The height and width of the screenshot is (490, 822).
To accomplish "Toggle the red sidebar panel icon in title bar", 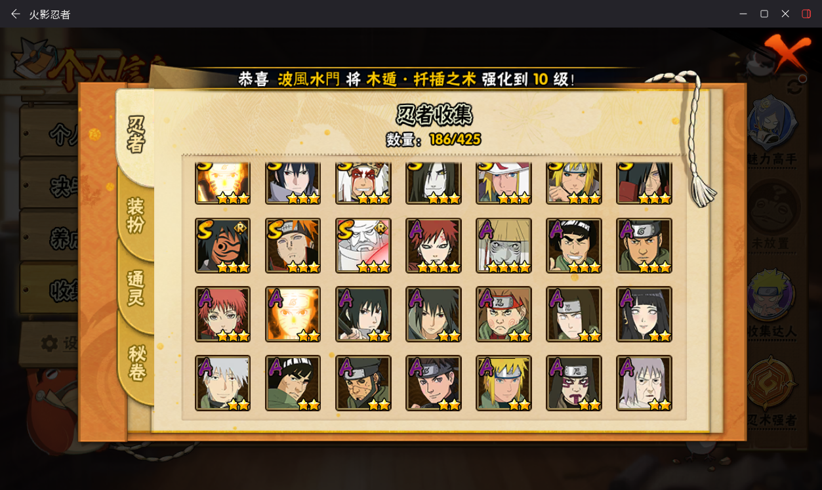I will click(x=806, y=14).
